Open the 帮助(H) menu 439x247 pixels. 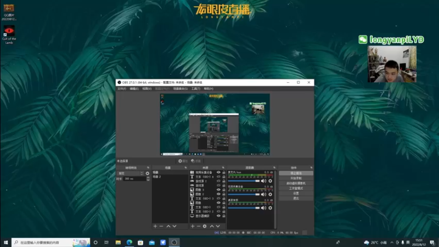coord(209,89)
